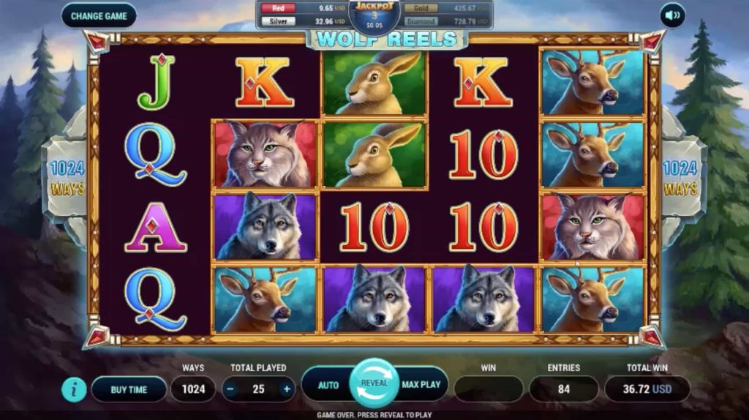The height and width of the screenshot is (420, 749).
Task: Click the Red jackpot label
Action: [278, 8]
